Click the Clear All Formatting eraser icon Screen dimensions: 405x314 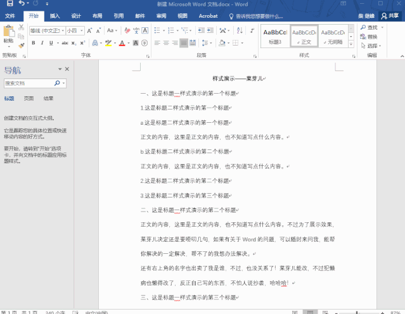coord(129,30)
